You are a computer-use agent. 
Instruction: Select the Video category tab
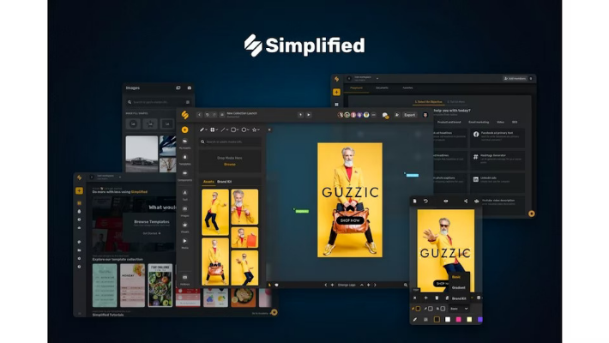500,122
